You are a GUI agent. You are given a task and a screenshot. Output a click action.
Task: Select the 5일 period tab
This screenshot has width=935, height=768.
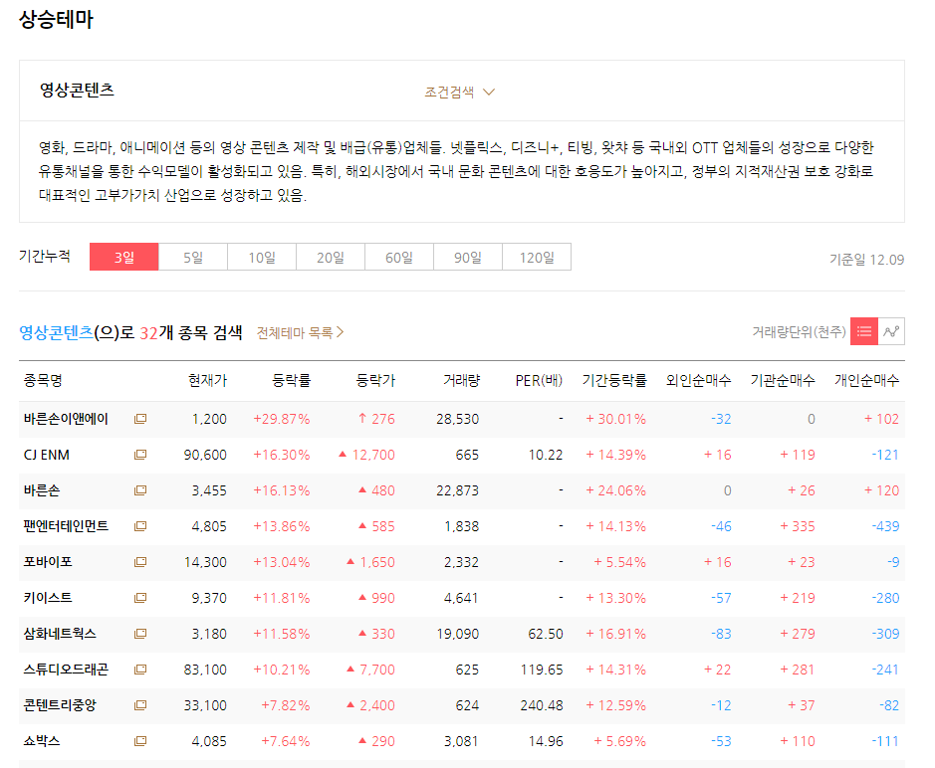click(192, 257)
